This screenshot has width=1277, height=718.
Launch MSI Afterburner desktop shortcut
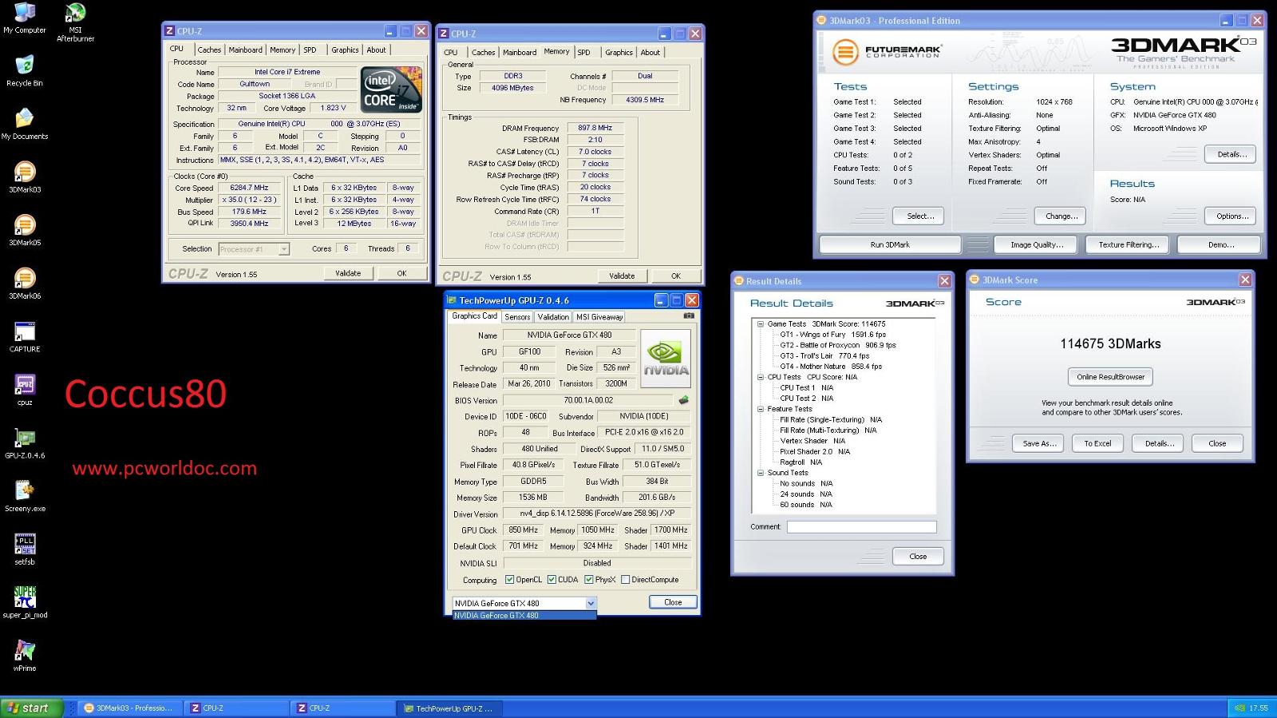[75, 22]
